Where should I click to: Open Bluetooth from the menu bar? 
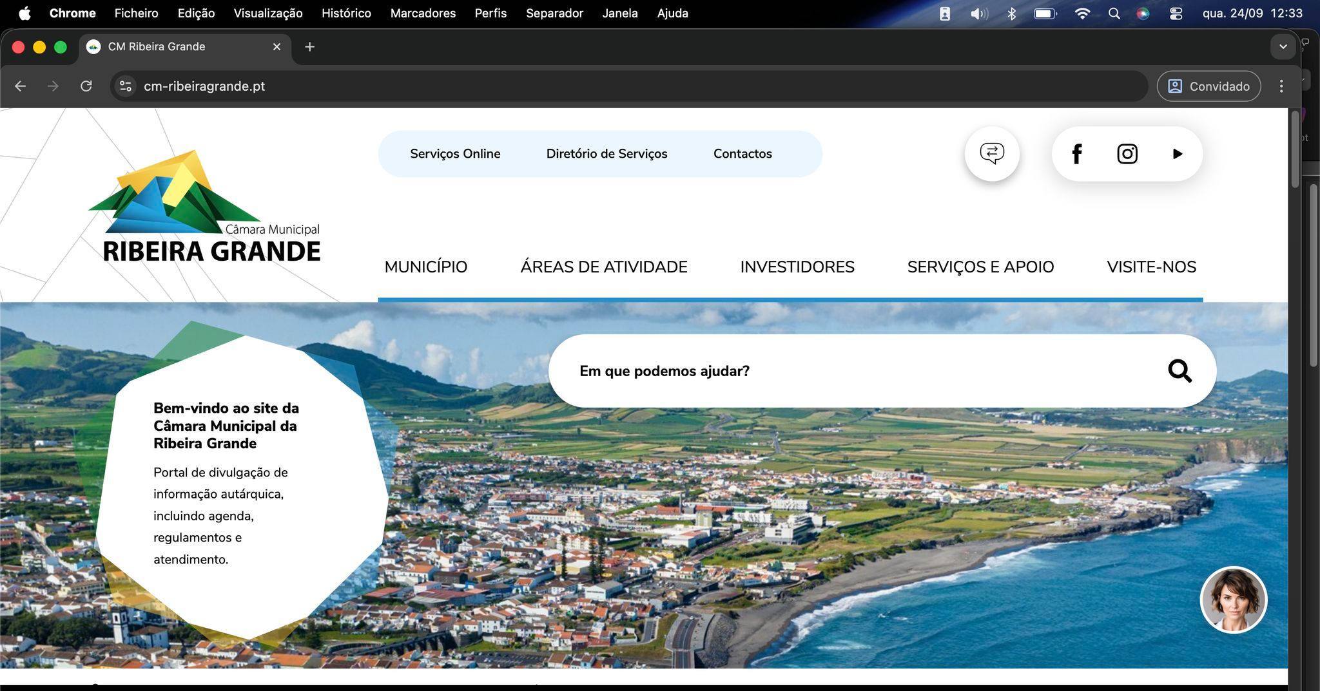pos(1011,13)
